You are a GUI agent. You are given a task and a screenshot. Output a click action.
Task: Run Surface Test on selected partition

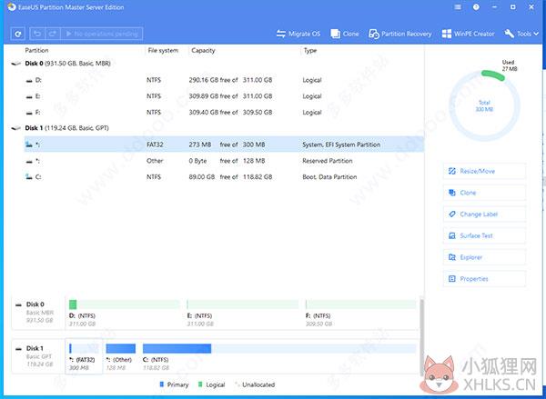pyautogui.click(x=484, y=235)
